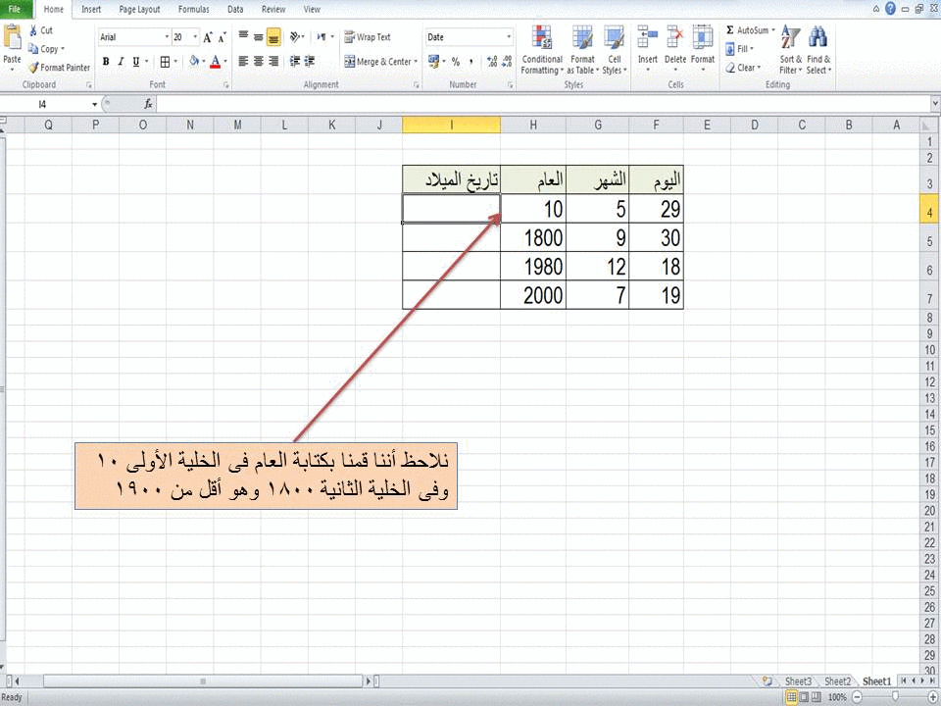Toggle Bold formatting
This screenshot has width=941, height=706.
click(x=106, y=61)
